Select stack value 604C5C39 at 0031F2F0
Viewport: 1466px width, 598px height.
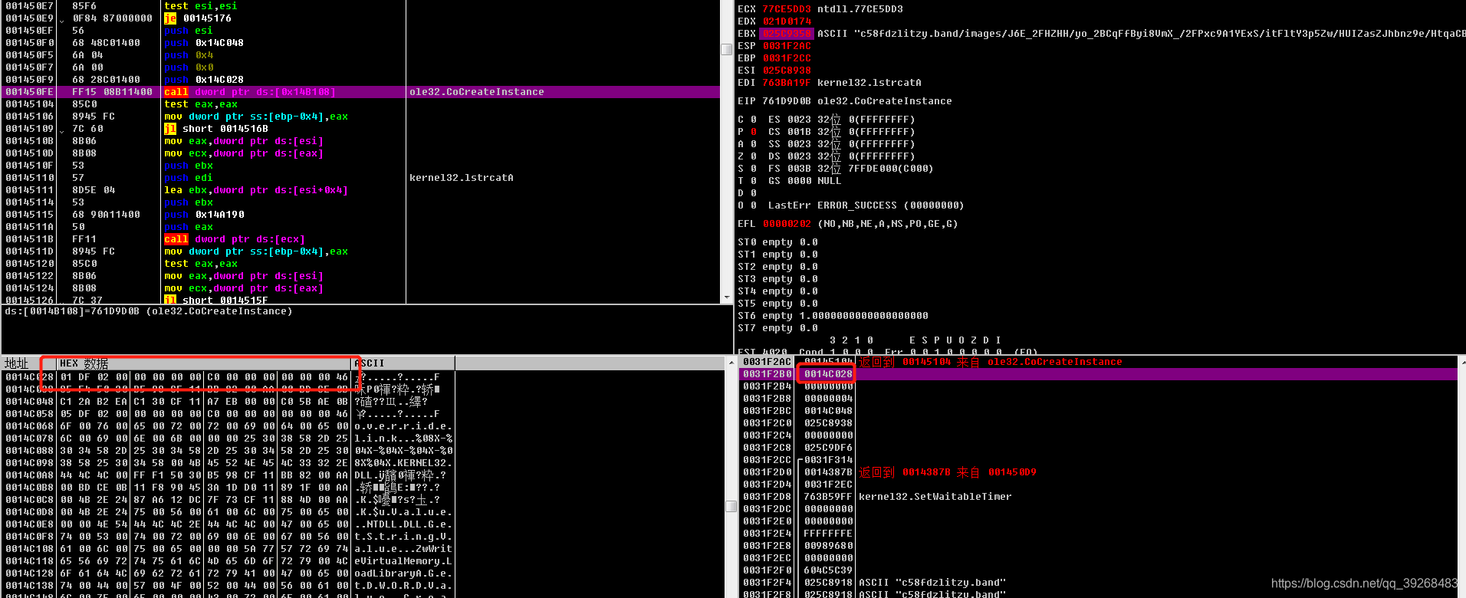(828, 570)
